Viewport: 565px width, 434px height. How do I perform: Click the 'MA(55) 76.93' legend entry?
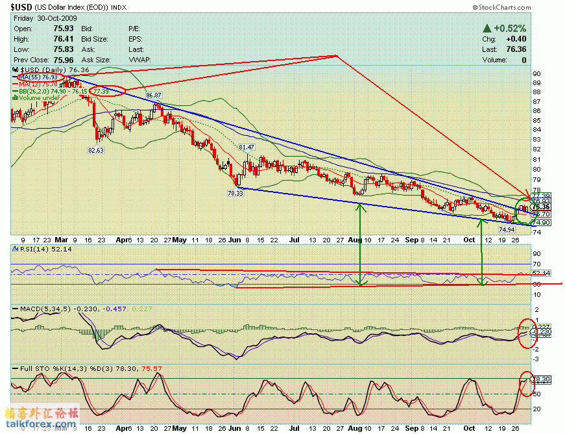pos(38,77)
